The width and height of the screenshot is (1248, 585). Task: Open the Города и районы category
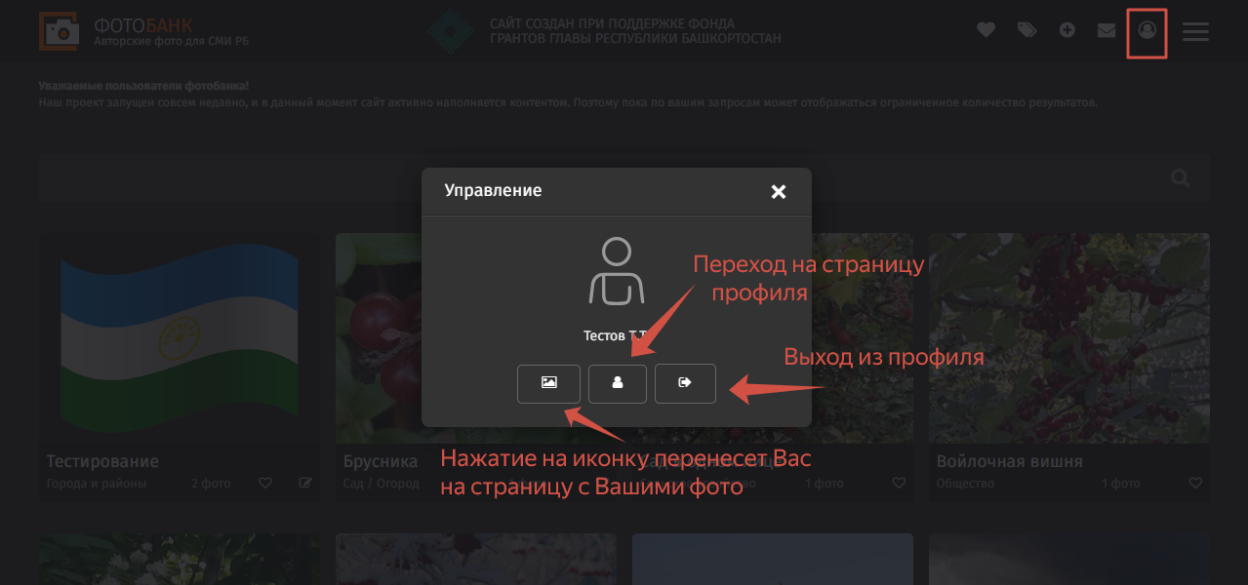tap(97, 484)
